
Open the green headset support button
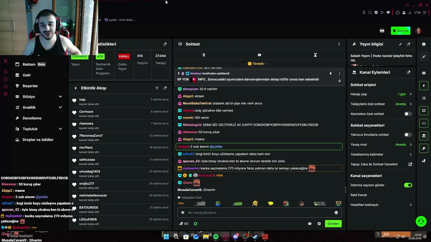[x=421, y=221]
